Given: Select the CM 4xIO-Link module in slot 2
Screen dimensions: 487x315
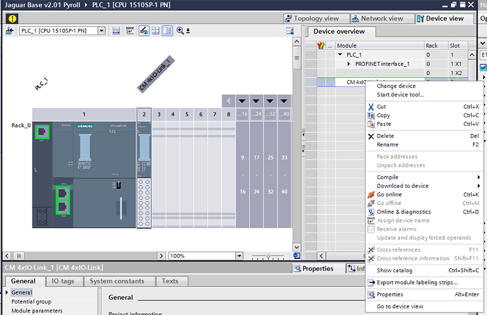Looking at the screenshot, I should [x=144, y=175].
